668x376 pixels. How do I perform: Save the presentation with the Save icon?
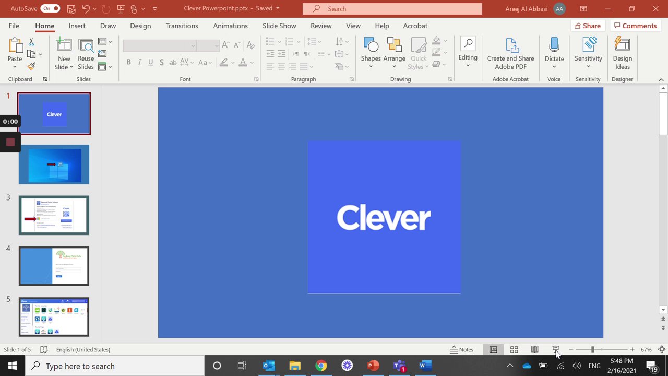tap(71, 9)
